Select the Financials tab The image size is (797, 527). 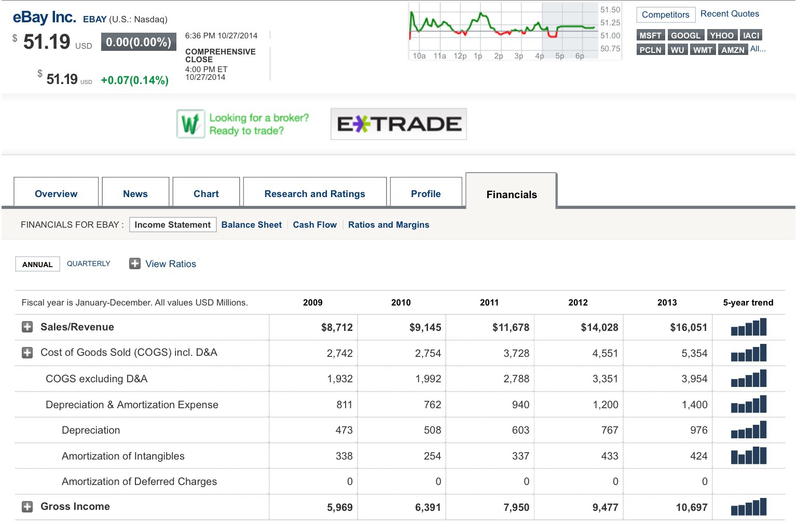(512, 192)
